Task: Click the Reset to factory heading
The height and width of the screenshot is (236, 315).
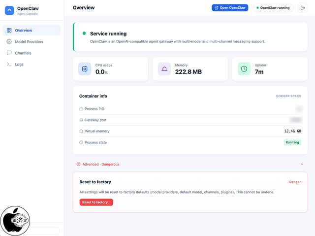Action: click(95, 182)
